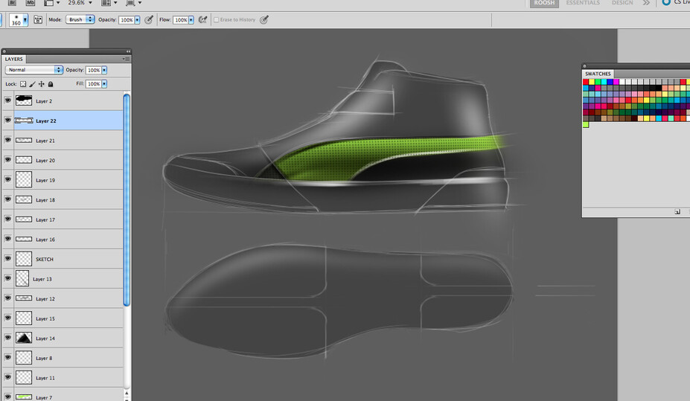Hide Layer 14 with its eye icon
The height and width of the screenshot is (401, 690).
7,339
